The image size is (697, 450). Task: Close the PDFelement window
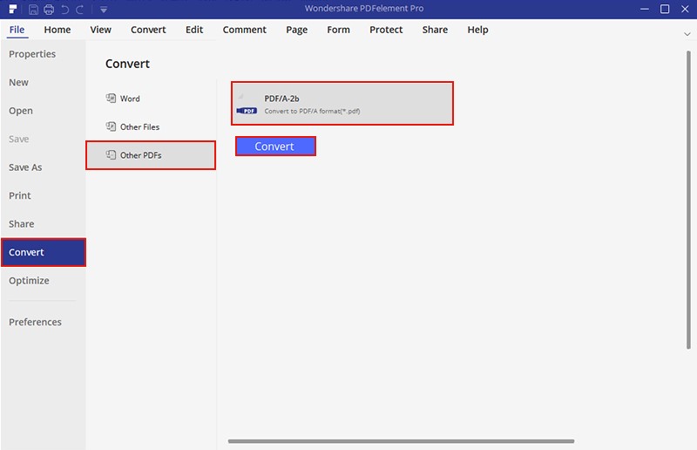point(685,10)
